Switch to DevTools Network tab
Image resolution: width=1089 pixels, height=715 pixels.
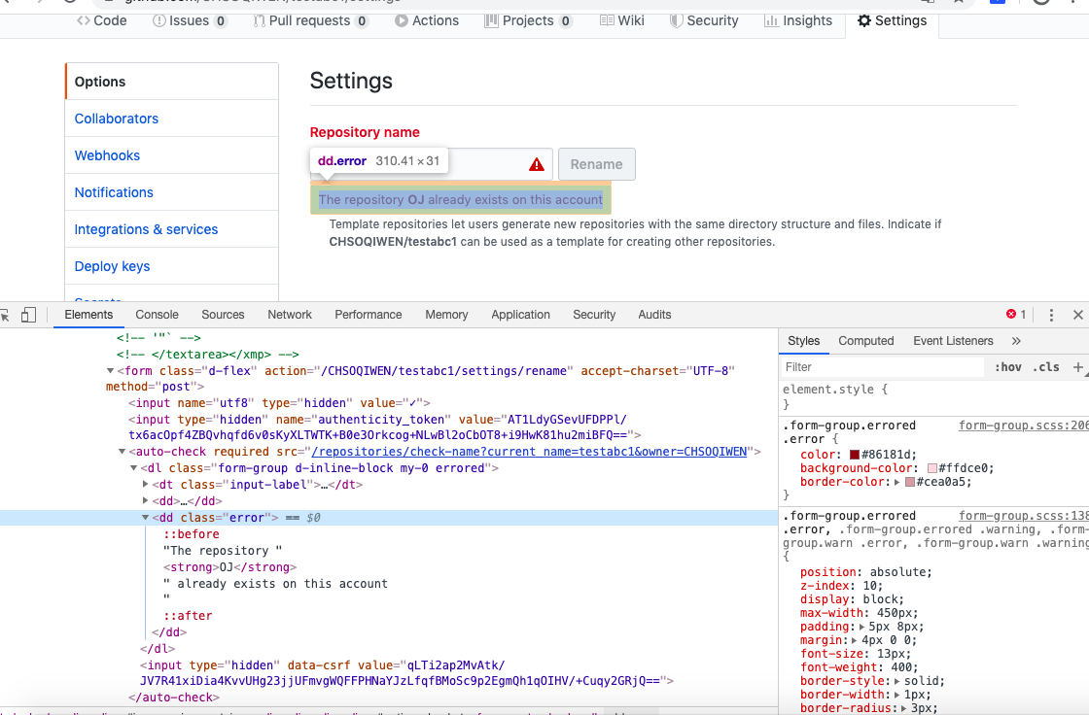click(x=290, y=315)
